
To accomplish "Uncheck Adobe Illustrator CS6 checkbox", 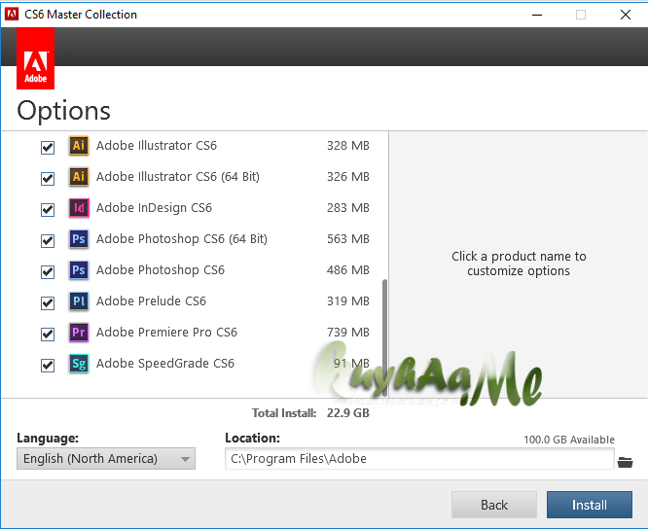I will 48,148.
